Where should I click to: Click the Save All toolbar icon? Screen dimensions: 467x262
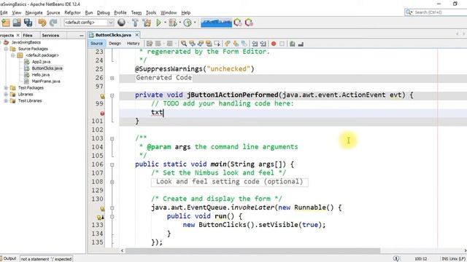[x=28, y=23]
